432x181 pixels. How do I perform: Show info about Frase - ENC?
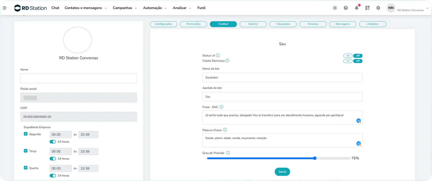(x=222, y=107)
